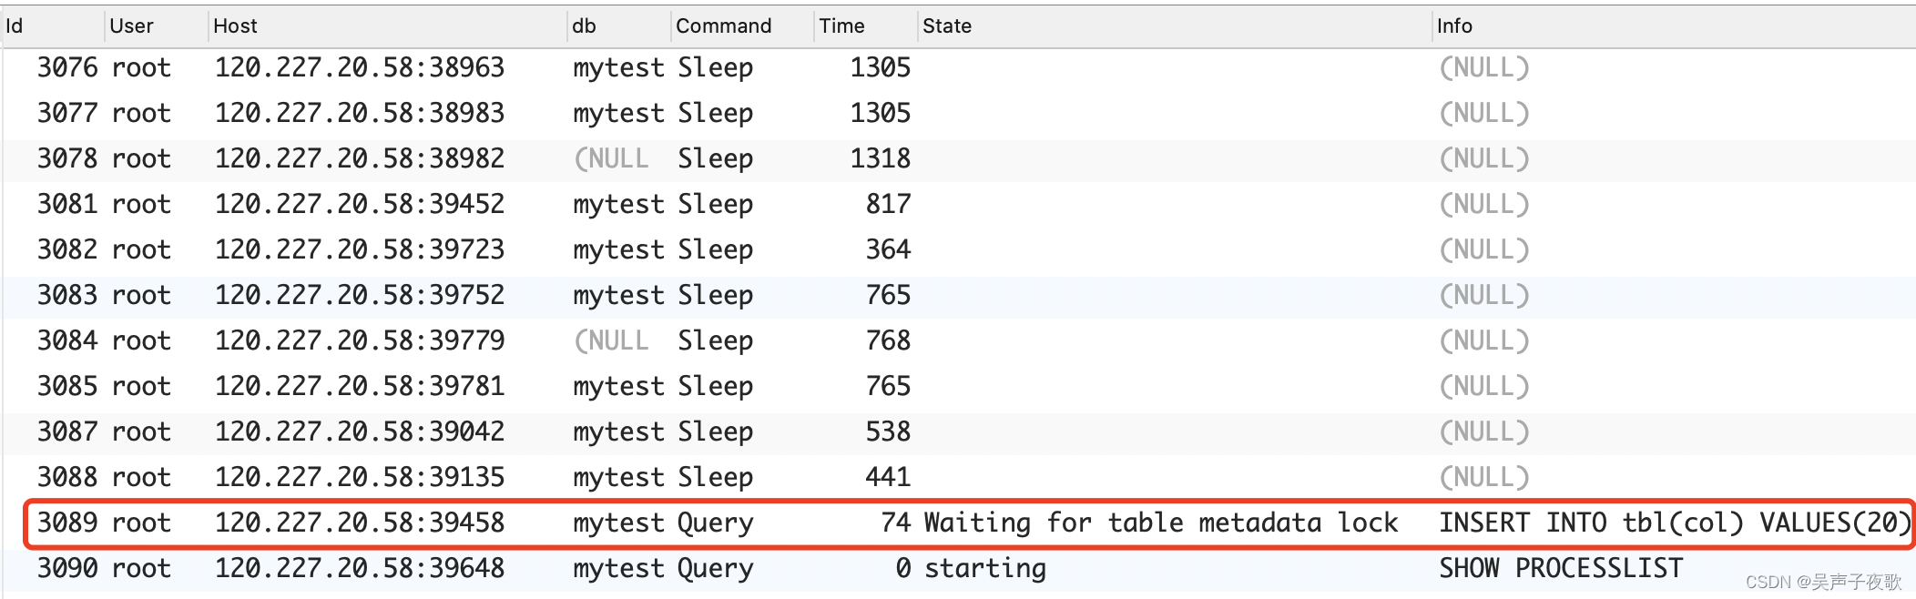The height and width of the screenshot is (599, 1916).
Task: Click the 'starting' state cell
Action: pyautogui.click(x=985, y=569)
